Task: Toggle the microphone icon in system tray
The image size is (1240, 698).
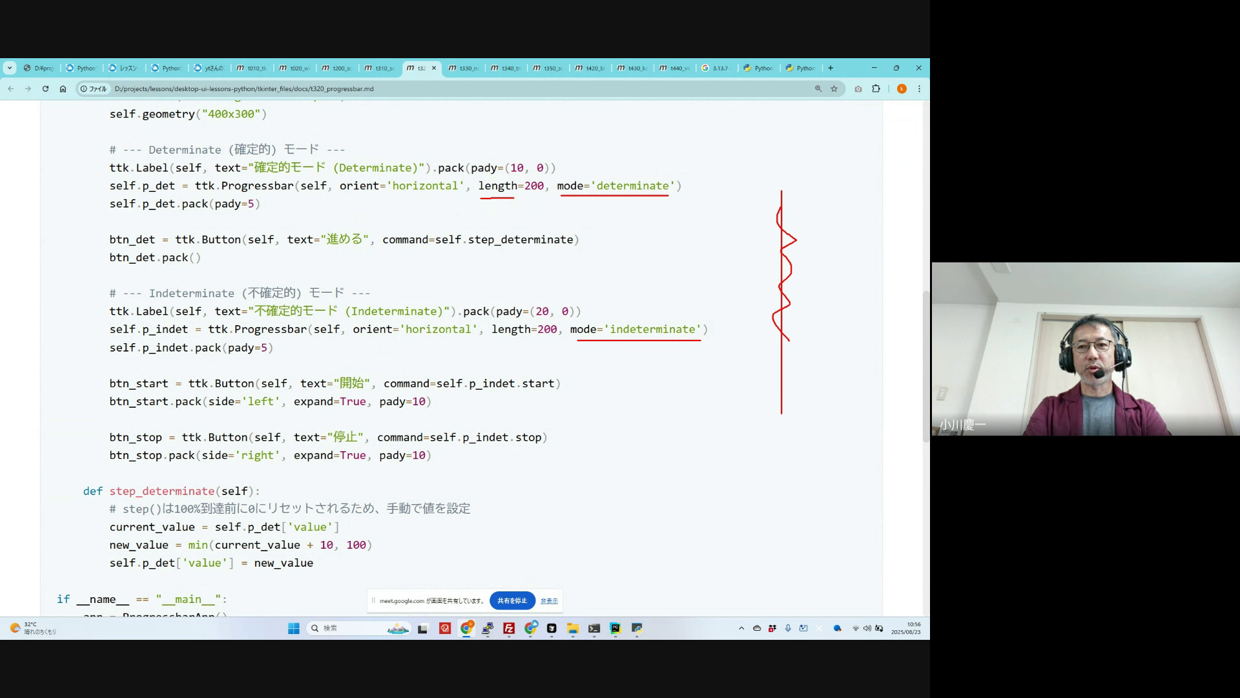Action: [x=788, y=628]
